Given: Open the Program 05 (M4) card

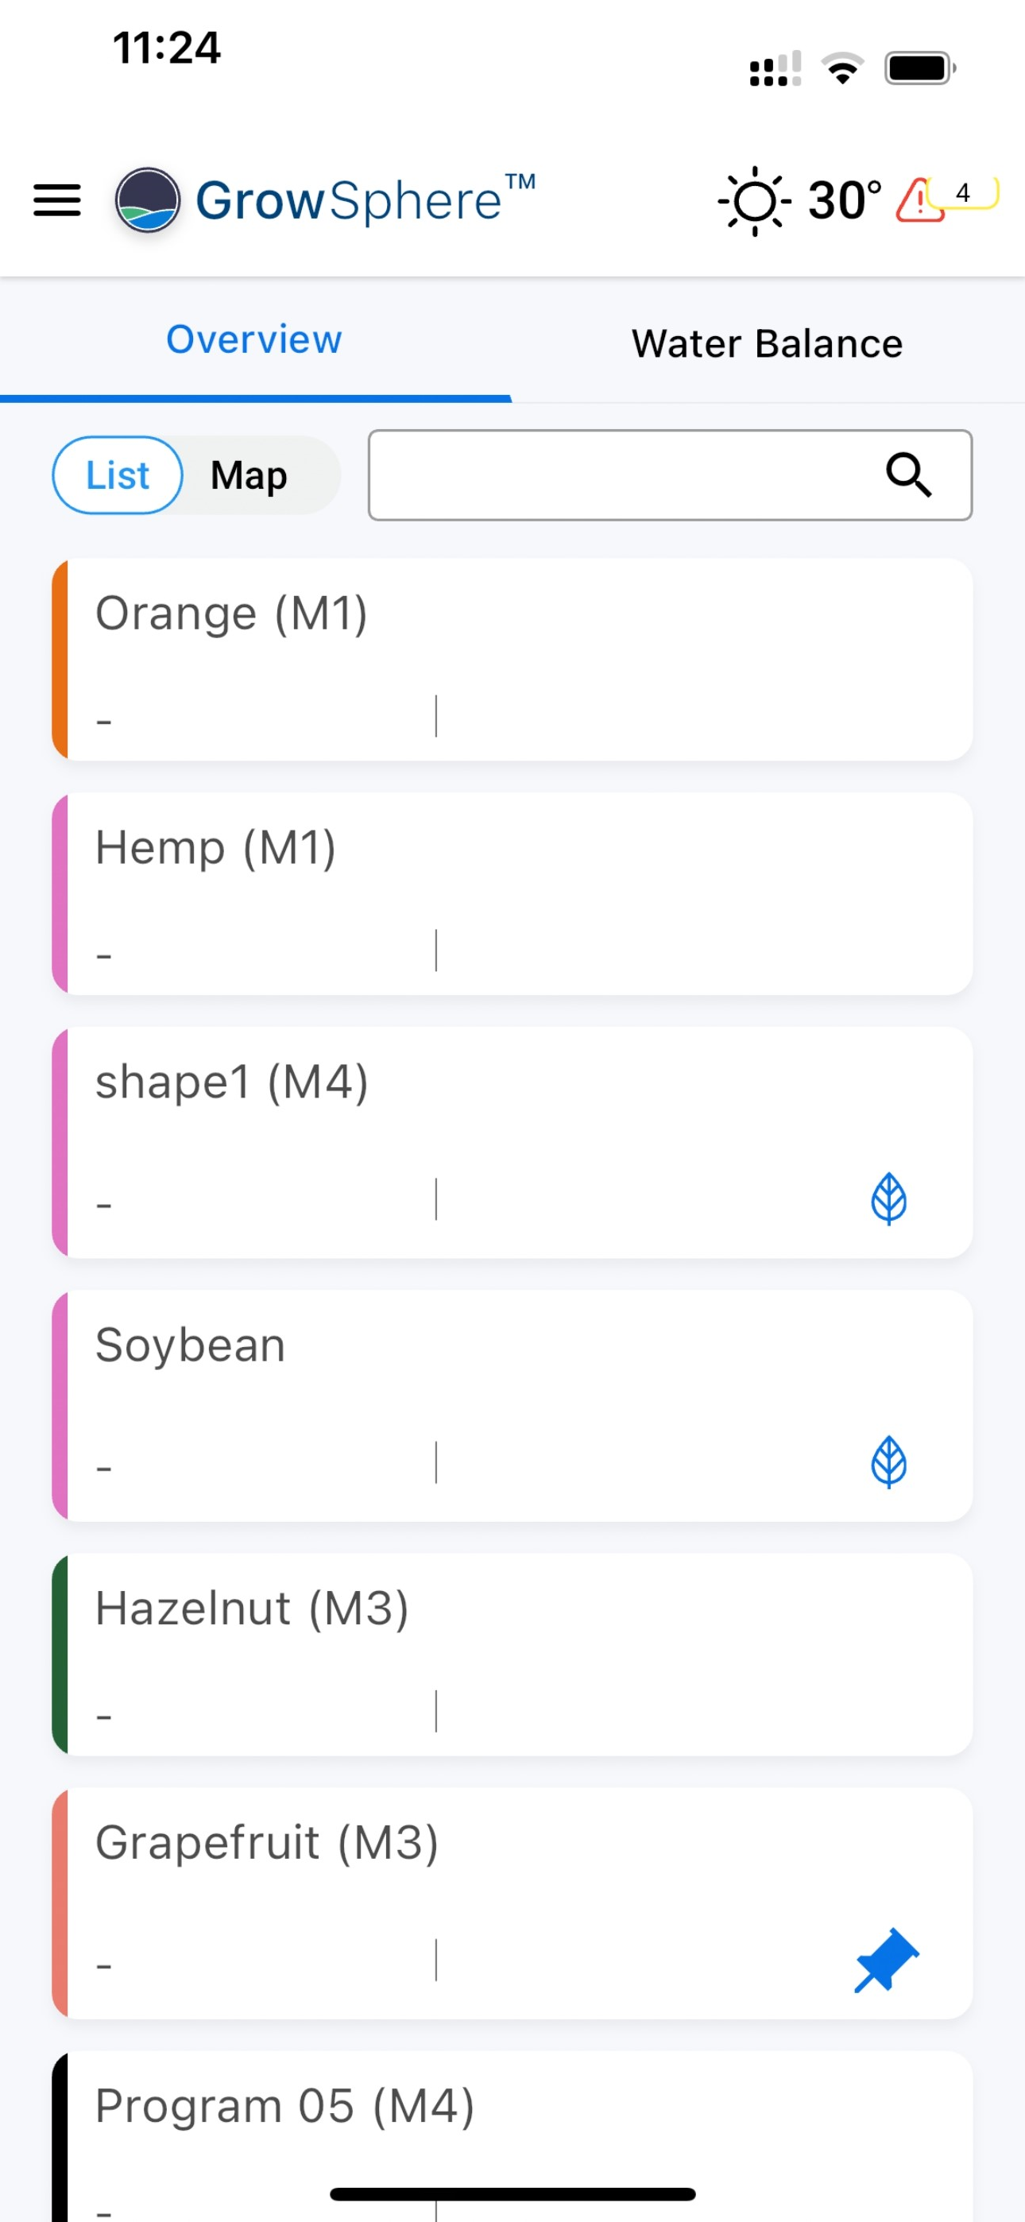Looking at the screenshot, I should pyautogui.click(x=512, y=2137).
